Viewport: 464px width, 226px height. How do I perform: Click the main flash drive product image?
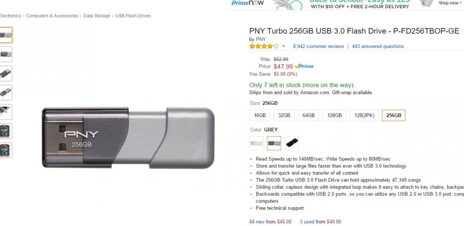[x=128, y=137]
